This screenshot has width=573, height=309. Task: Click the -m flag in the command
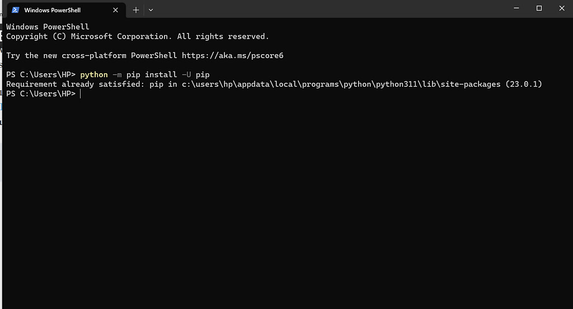(x=117, y=74)
